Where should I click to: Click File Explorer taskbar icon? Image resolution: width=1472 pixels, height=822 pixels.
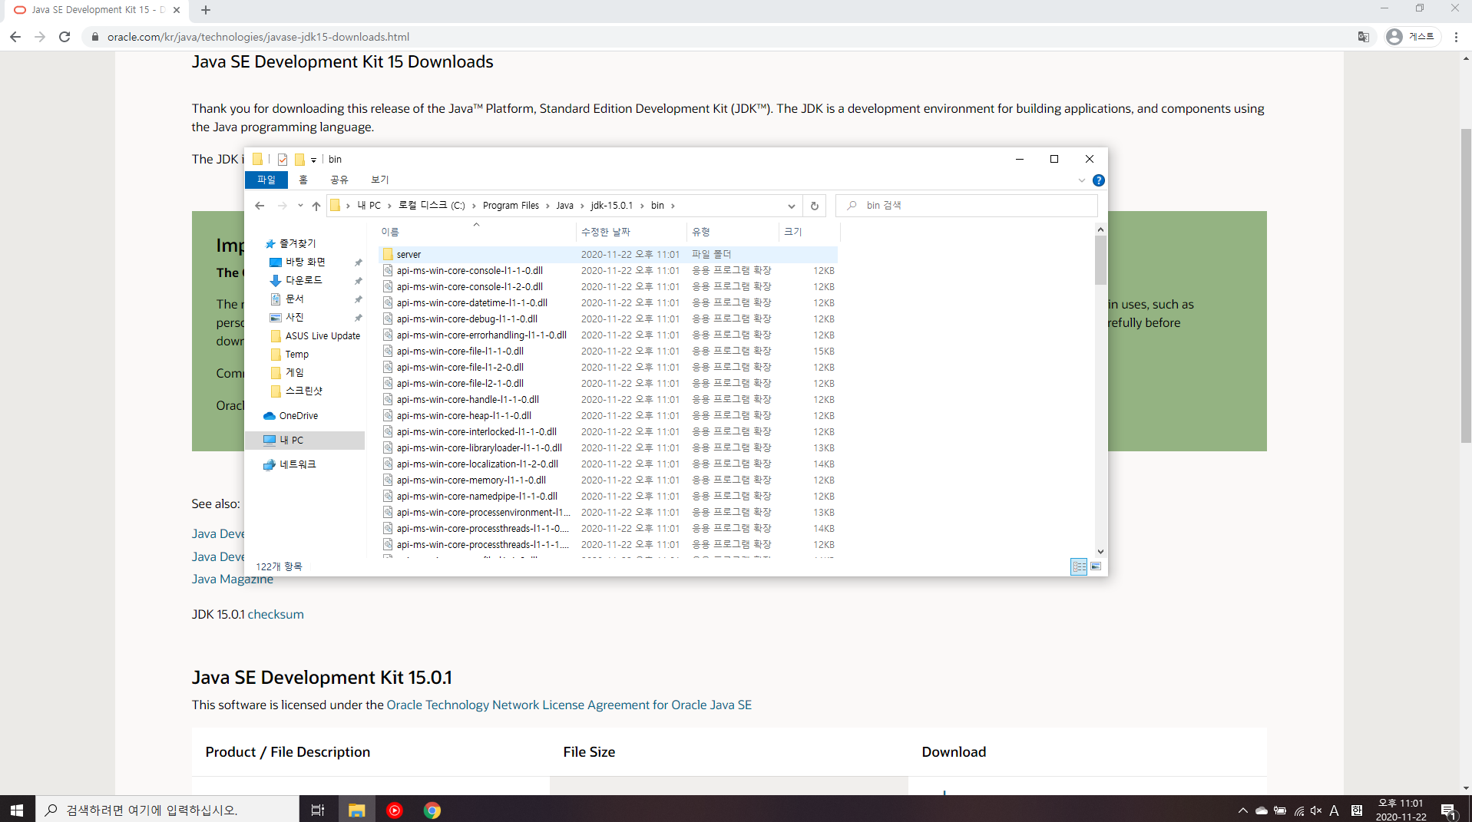pos(356,810)
